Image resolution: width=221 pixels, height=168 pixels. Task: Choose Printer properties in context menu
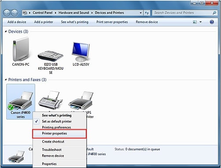pyautogui.click(x=59, y=134)
